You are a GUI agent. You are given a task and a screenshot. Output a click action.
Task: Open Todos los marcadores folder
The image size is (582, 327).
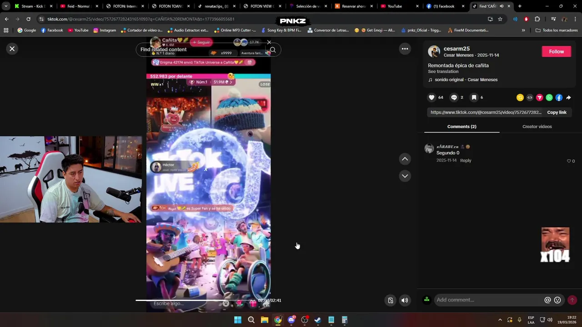click(557, 30)
